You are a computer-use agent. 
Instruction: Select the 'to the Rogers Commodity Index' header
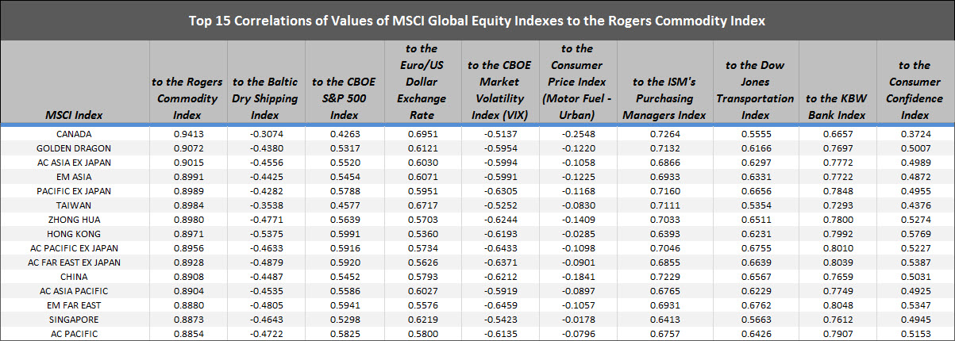click(188, 98)
